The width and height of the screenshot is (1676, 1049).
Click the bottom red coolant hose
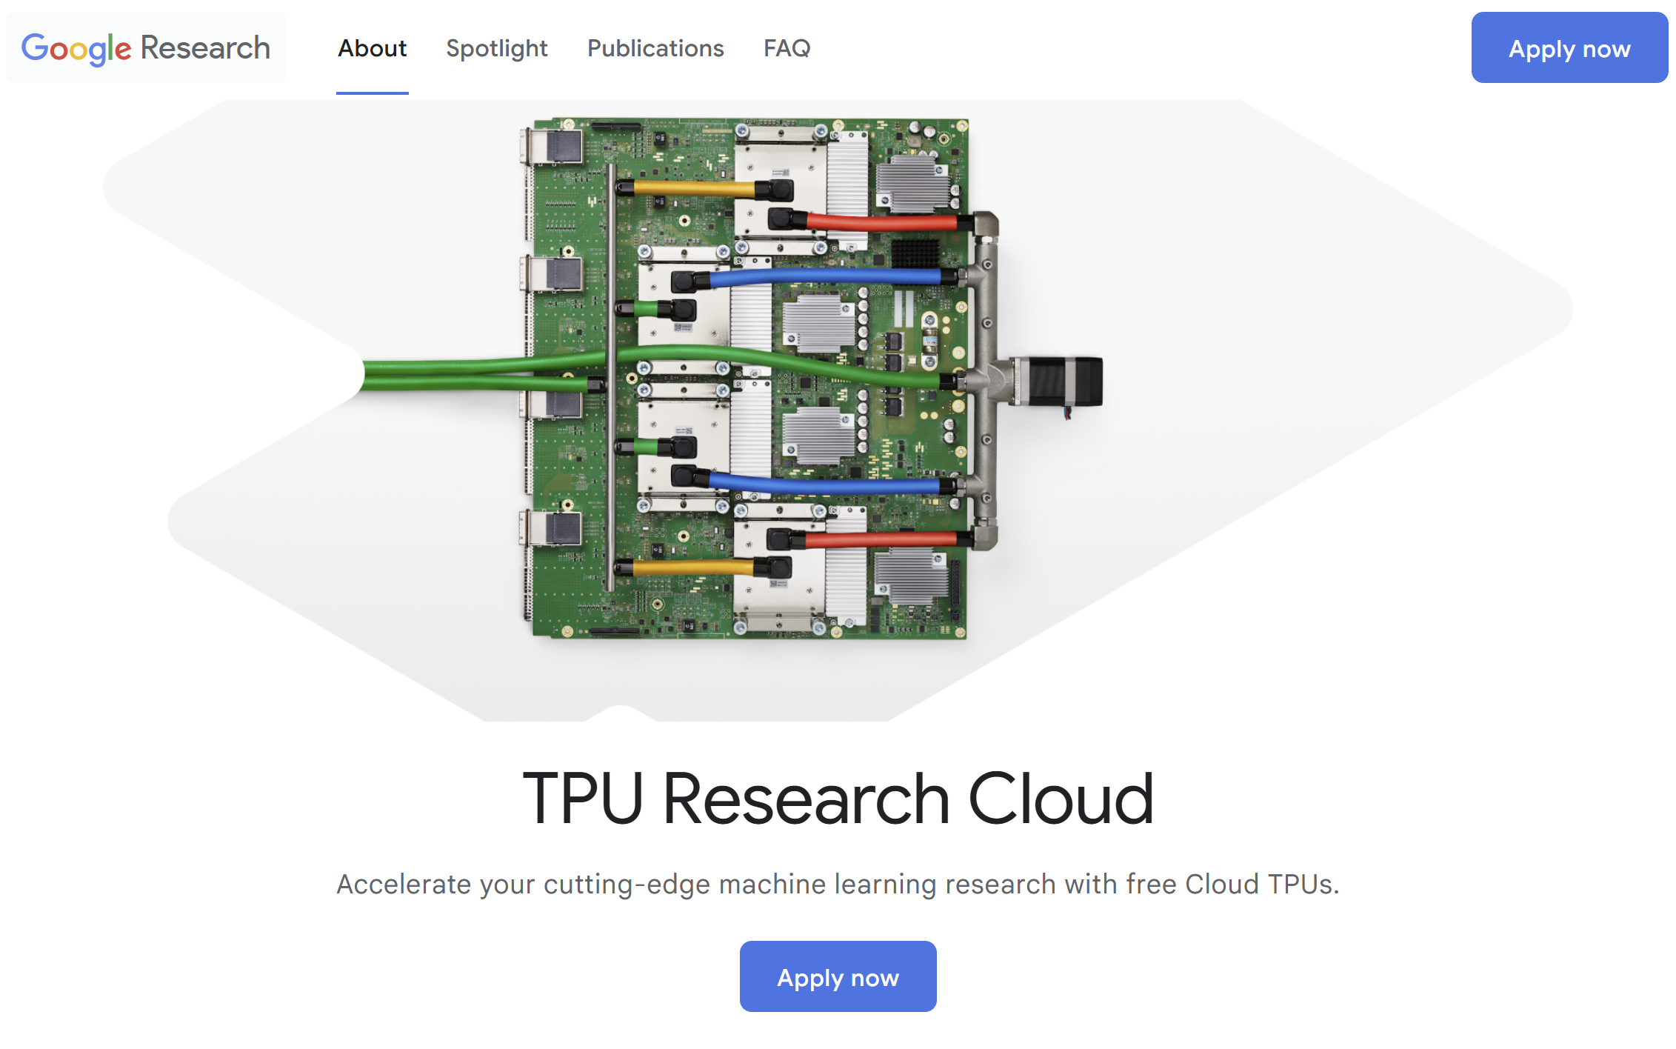coord(881,540)
